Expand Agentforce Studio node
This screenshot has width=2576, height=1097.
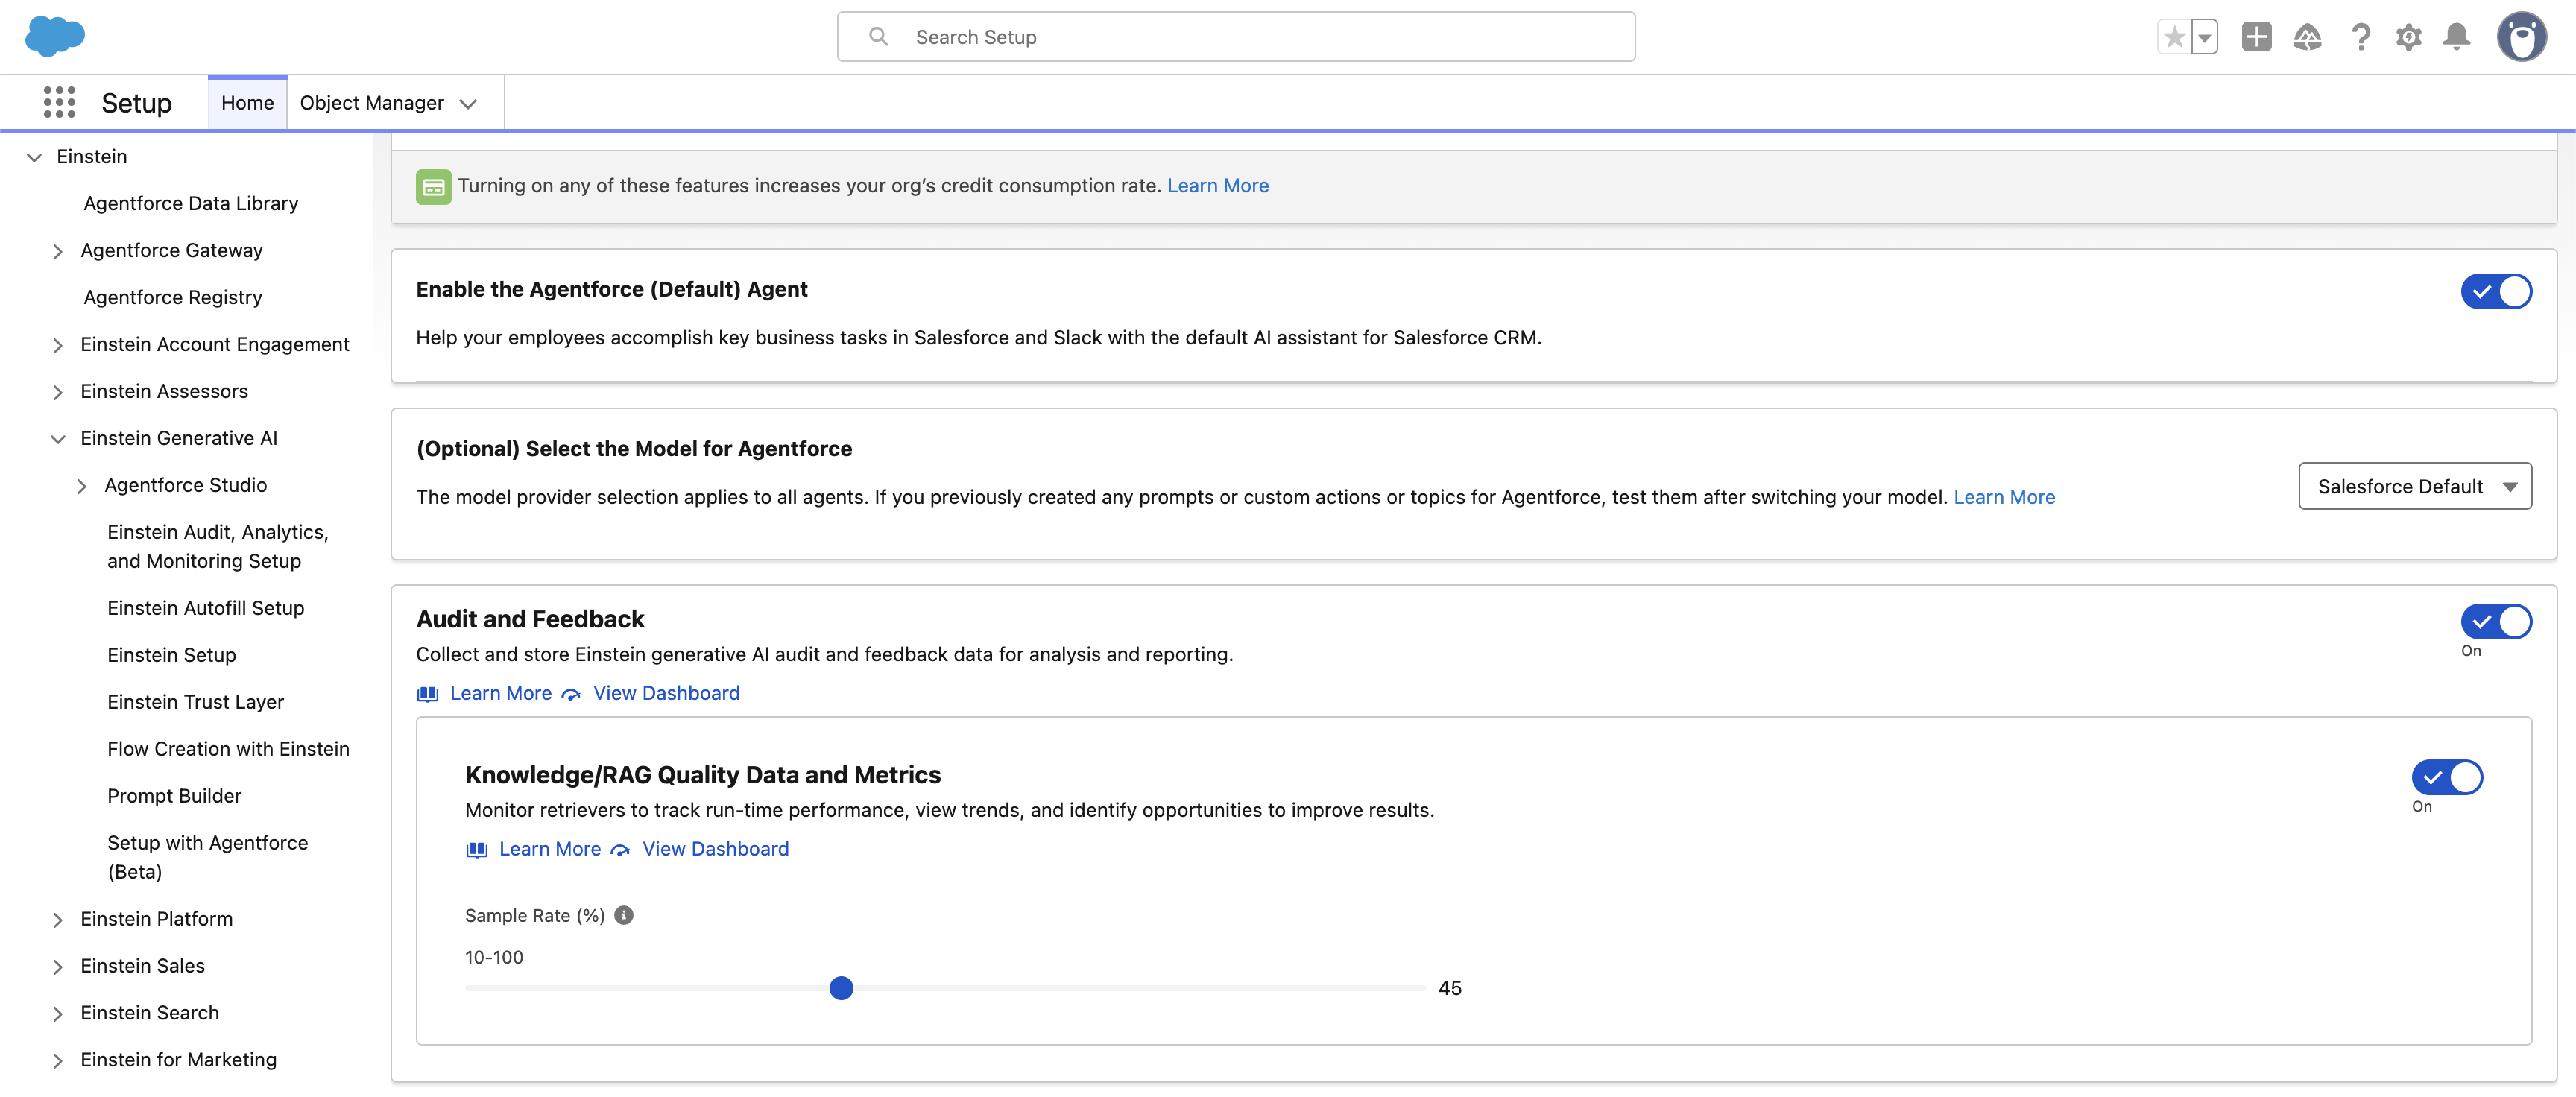(82, 486)
